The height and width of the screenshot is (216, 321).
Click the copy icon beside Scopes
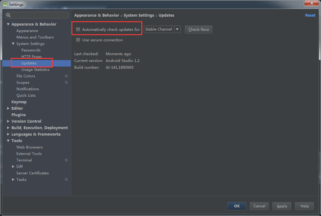66,82
